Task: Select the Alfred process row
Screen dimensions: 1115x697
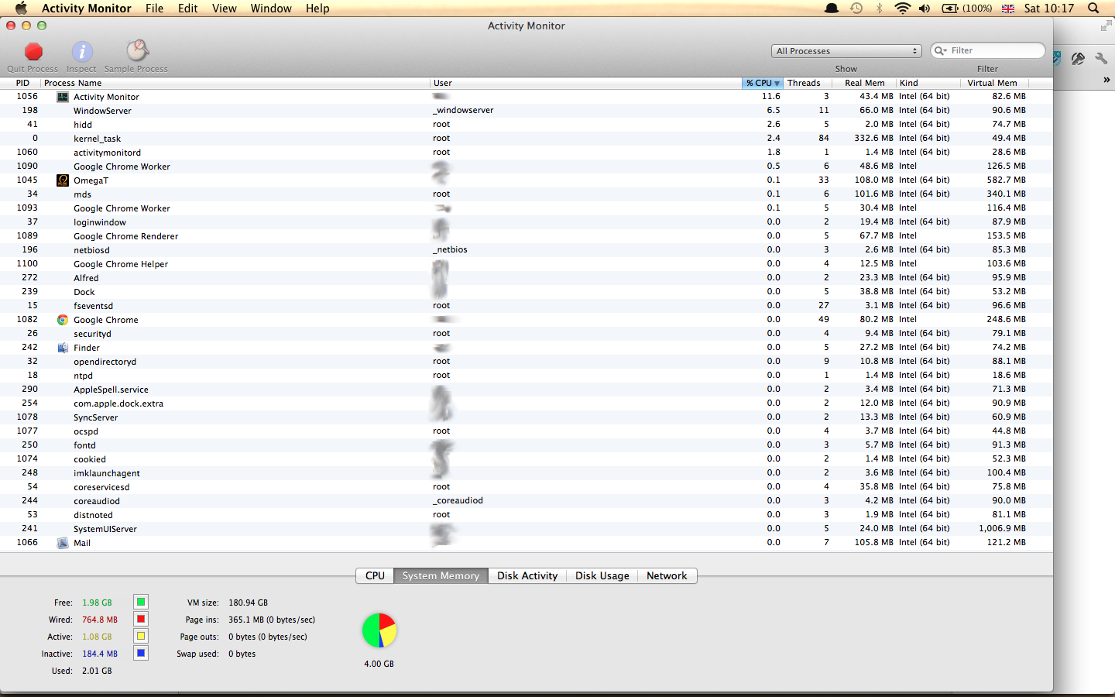Action: tap(527, 278)
